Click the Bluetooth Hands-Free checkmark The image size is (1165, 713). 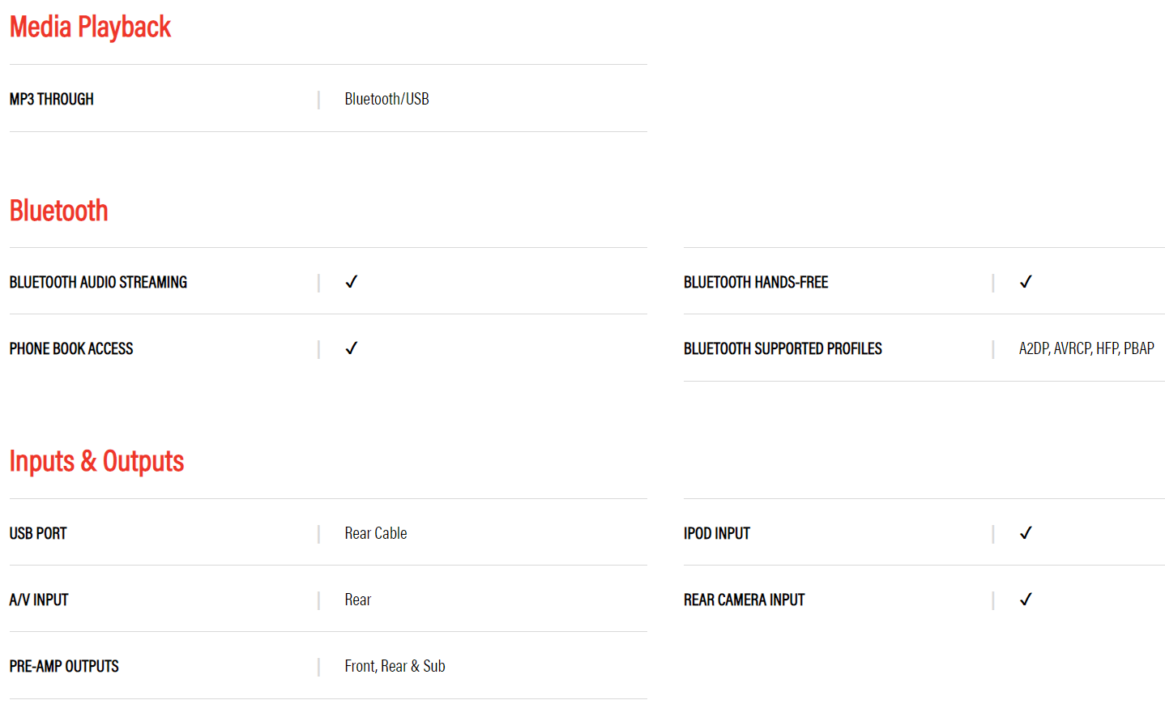[1026, 282]
